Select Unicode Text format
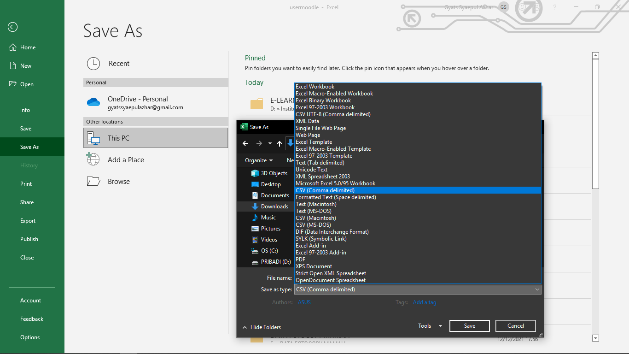The image size is (629, 354). pos(418,170)
